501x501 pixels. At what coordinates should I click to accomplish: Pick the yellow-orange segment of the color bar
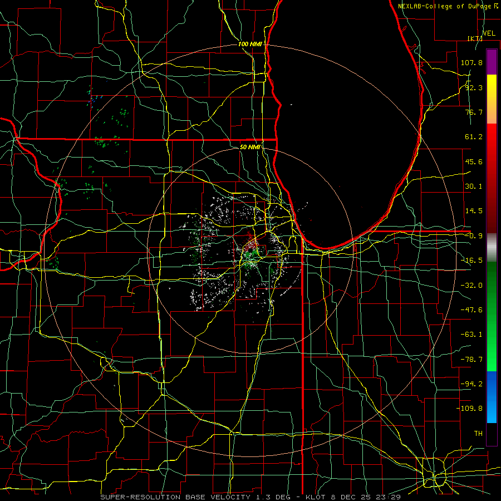click(x=492, y=99)
